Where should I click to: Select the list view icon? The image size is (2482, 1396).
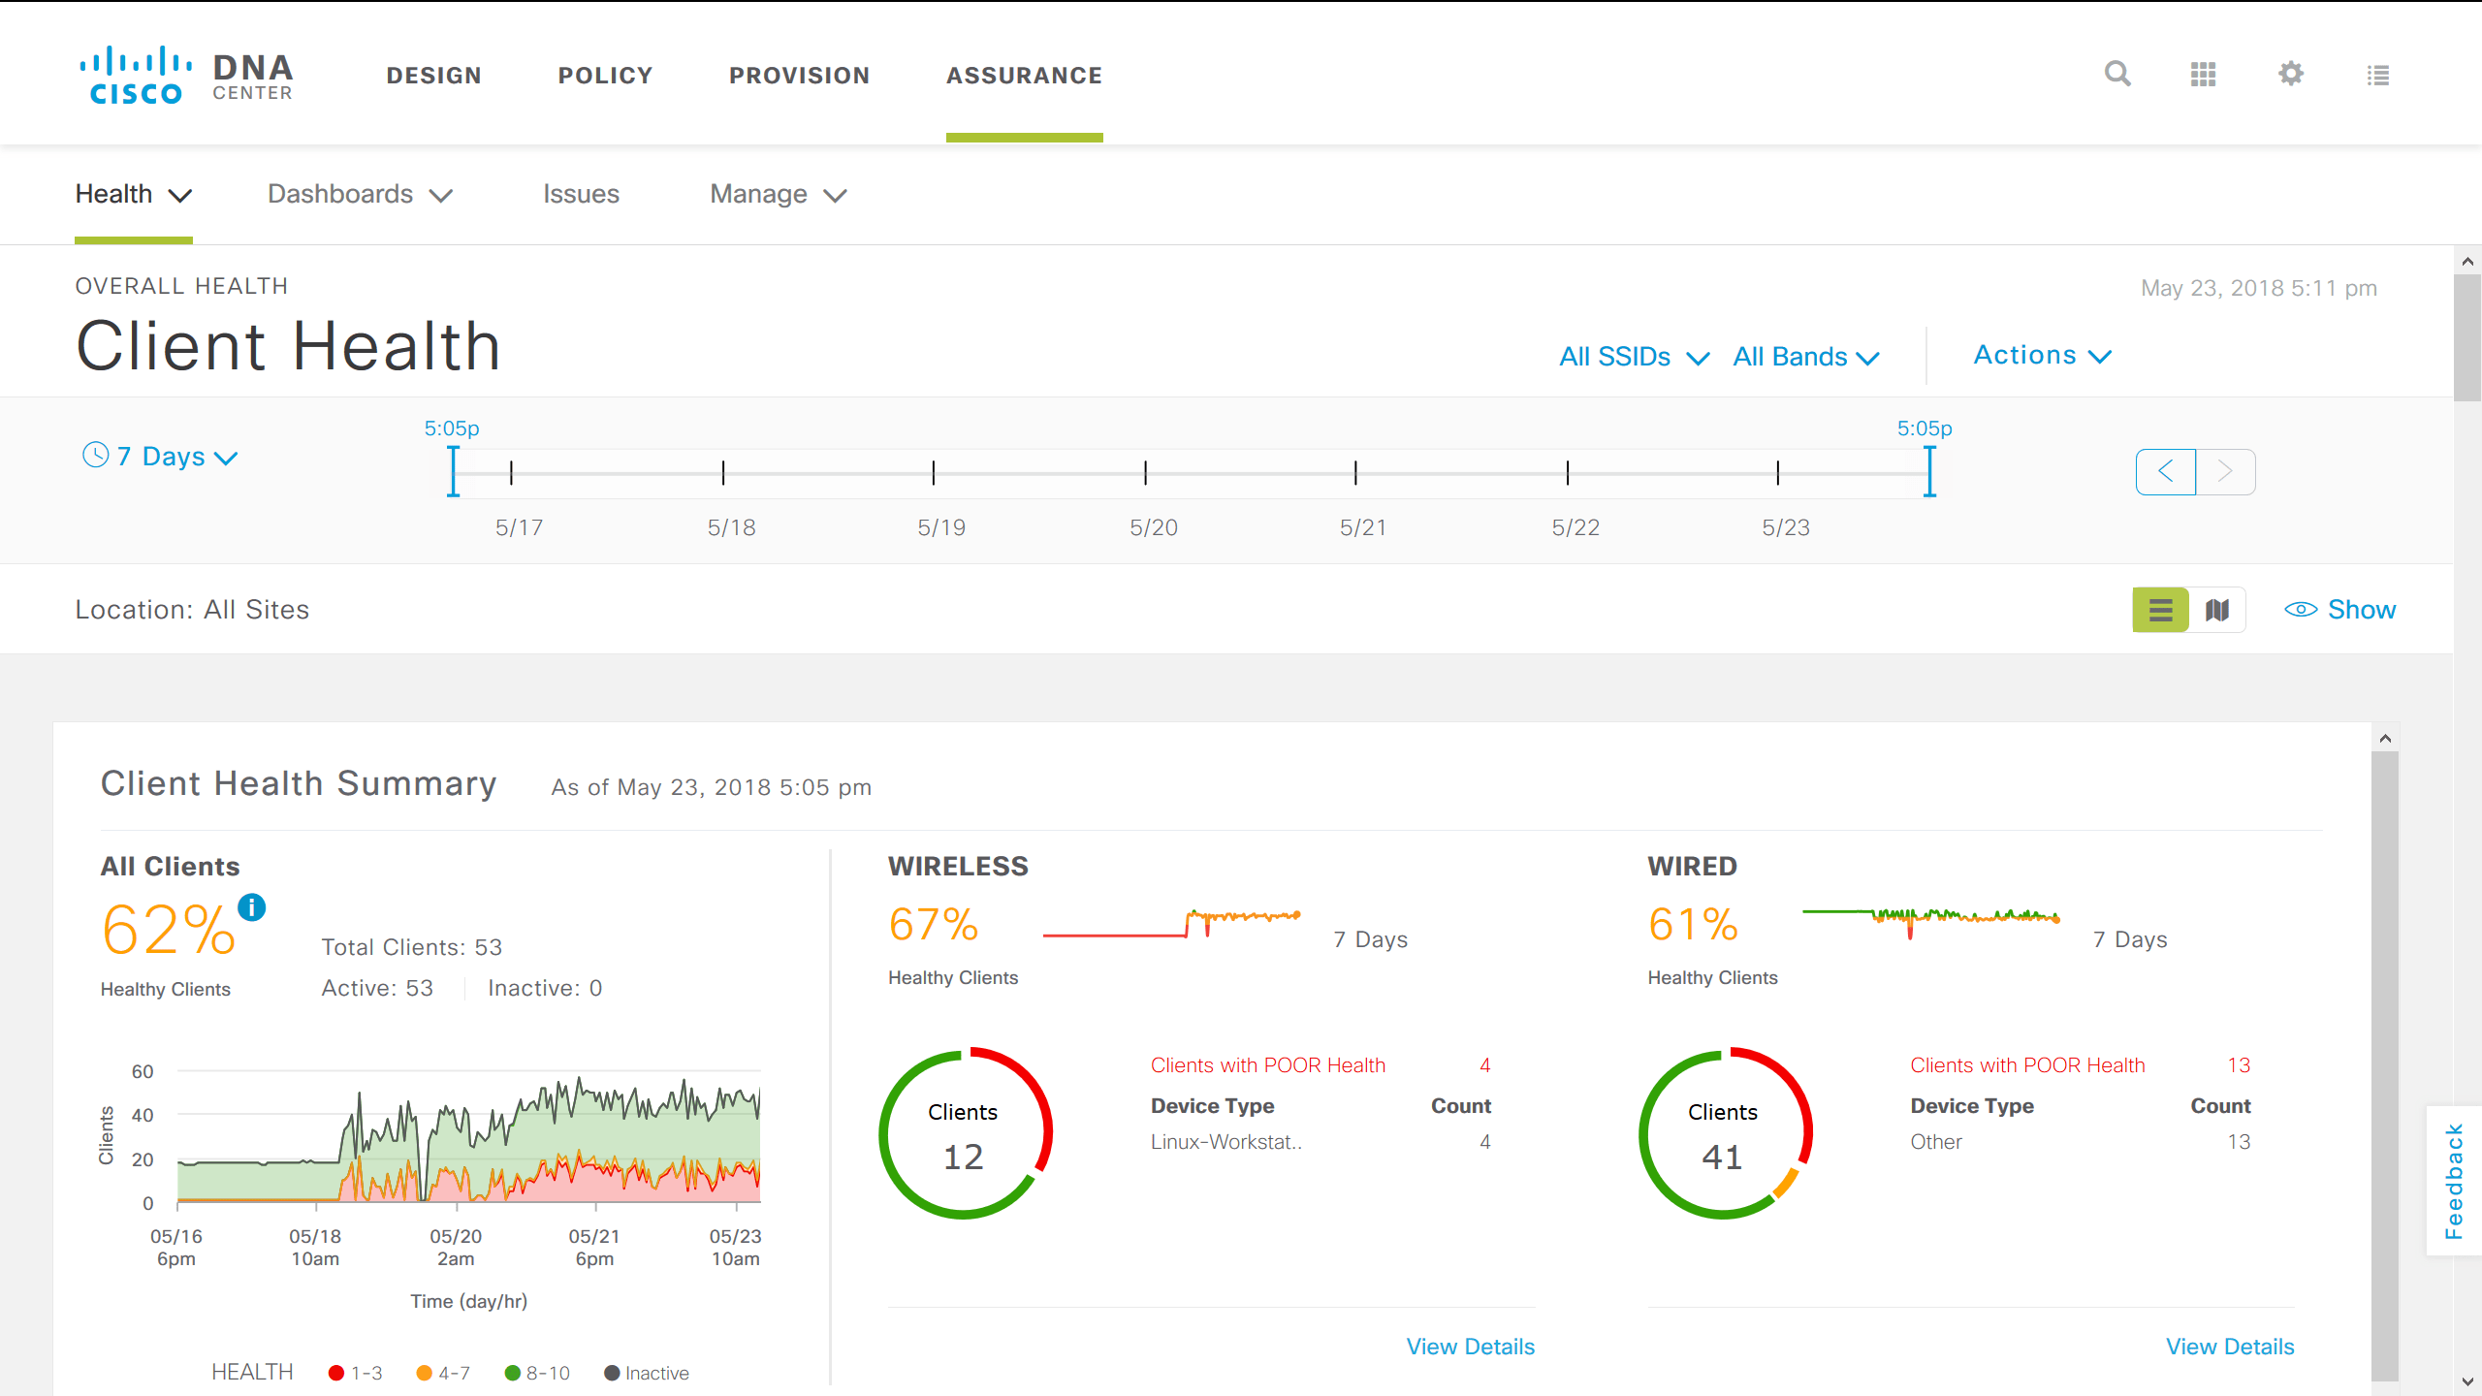(x=2160, y=609)
